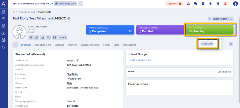Screen dimensions: 240x108
Task: Print profile using printer icon button
Action: pos(43,37)
